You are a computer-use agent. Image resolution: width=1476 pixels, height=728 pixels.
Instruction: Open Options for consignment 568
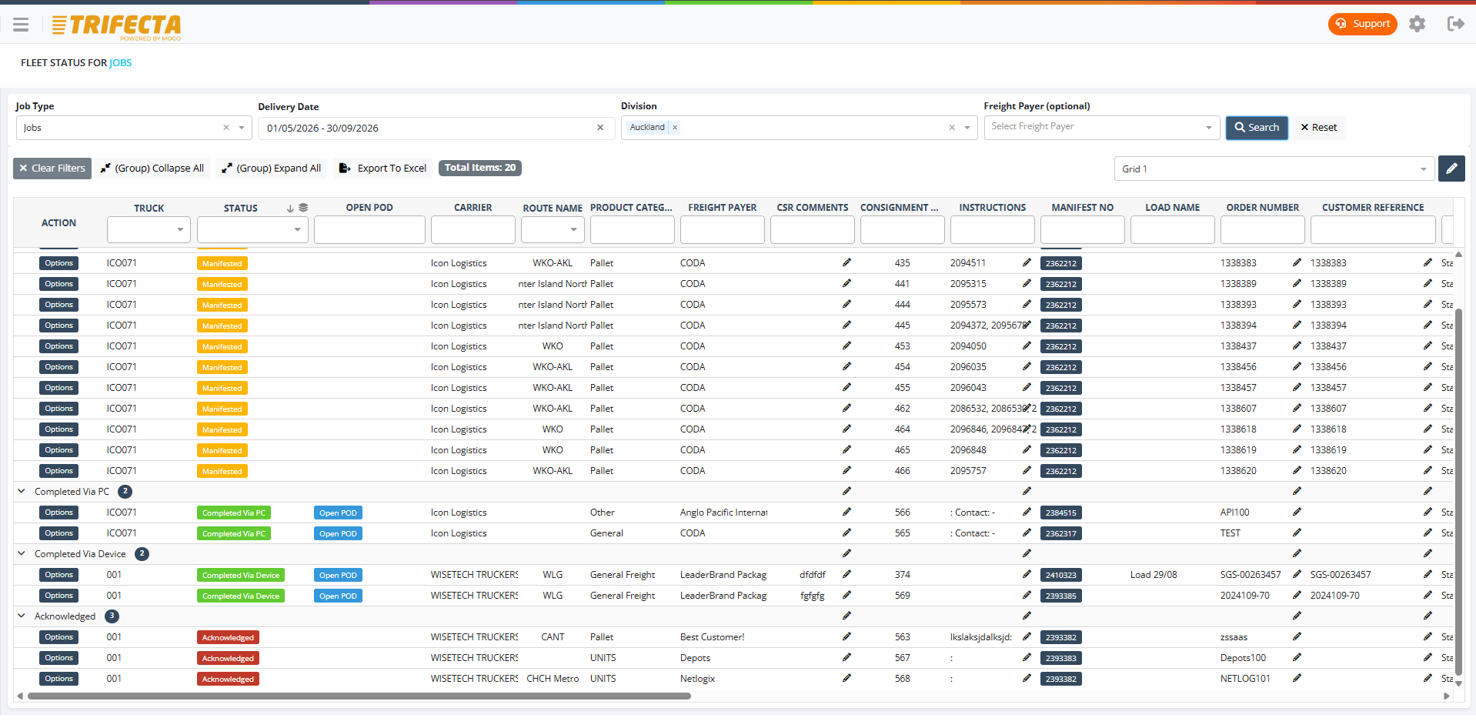pyautogui.click(x=58, y=679)
